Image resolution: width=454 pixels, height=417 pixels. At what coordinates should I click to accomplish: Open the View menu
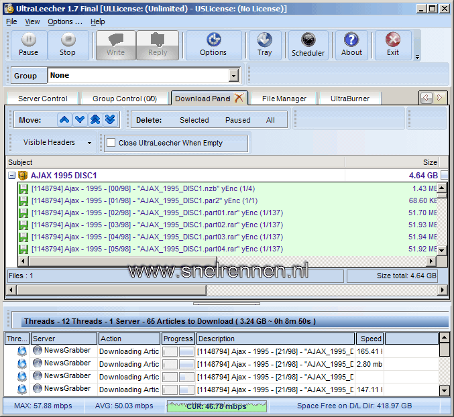(x=32, y=21)
